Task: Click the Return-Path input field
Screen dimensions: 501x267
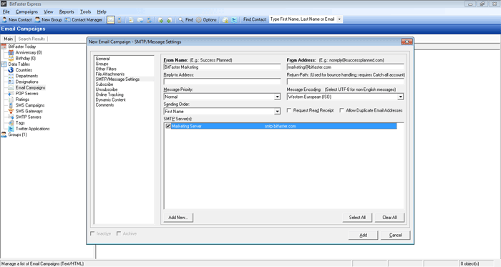Action: pos(345,82)
